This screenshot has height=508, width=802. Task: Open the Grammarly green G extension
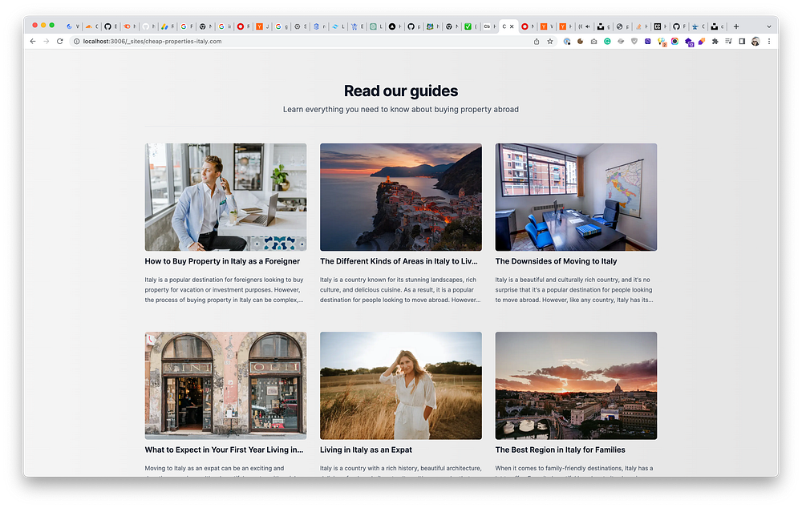607,42
